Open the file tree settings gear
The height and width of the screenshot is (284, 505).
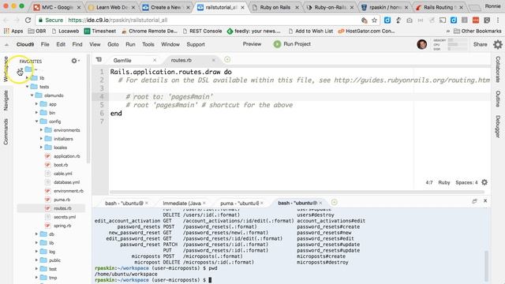75,61
